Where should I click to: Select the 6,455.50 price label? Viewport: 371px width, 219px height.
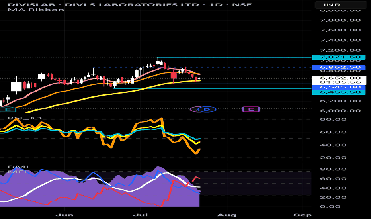pos(339,92)
